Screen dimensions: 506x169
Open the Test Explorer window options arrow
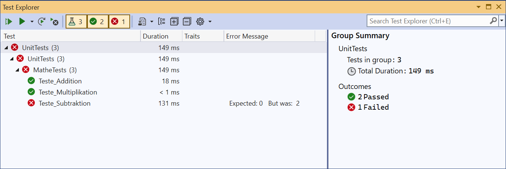[x=478, y=7]
